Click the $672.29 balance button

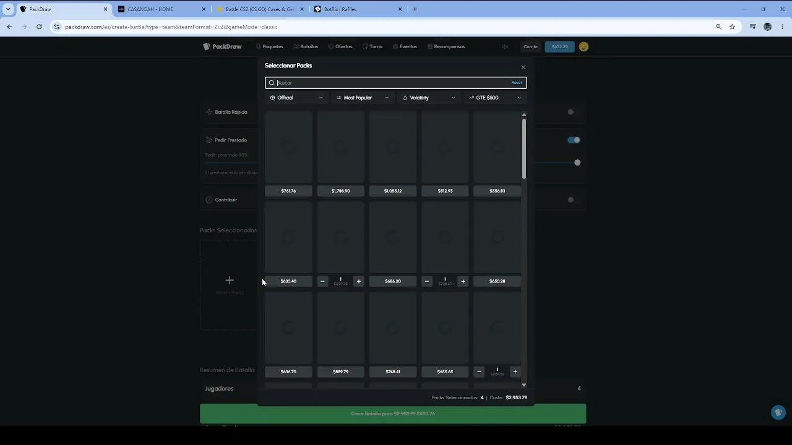(x=559, y=46)
